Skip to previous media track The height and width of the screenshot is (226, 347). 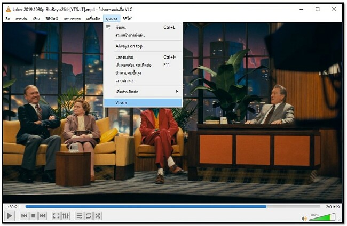24,216
